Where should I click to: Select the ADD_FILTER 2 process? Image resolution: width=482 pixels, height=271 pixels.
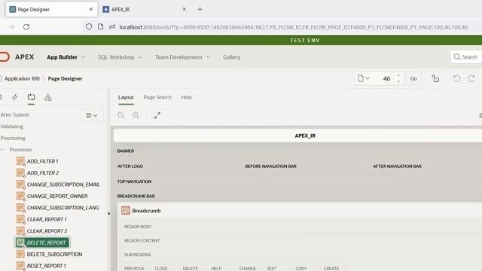43,172
